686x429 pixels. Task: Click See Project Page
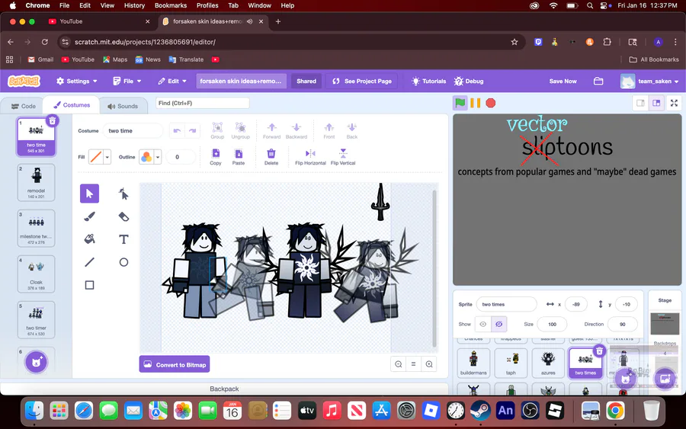(362, 82)
